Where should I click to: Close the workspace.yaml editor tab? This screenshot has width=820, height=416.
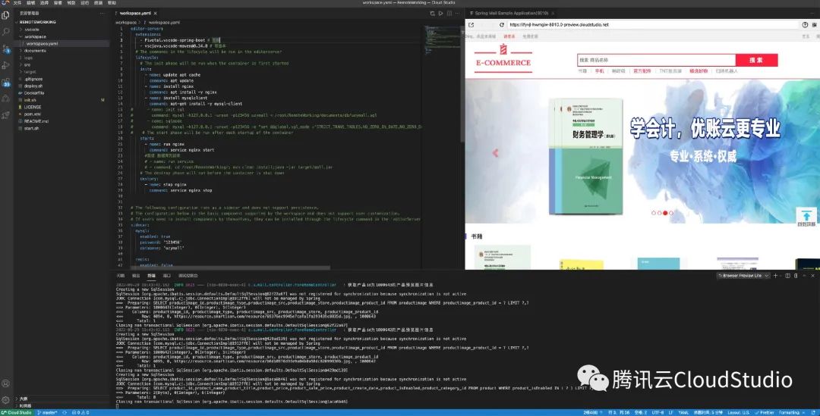156,13
